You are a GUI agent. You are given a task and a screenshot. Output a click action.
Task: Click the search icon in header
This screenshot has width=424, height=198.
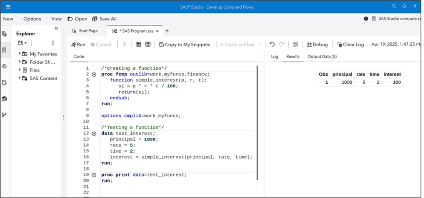[394, 7]
